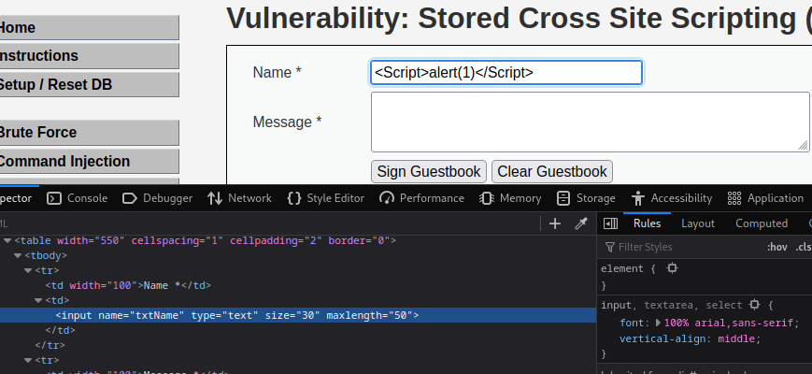
Task: Click the Accessibility figure icon
Action: click(638, 198)
